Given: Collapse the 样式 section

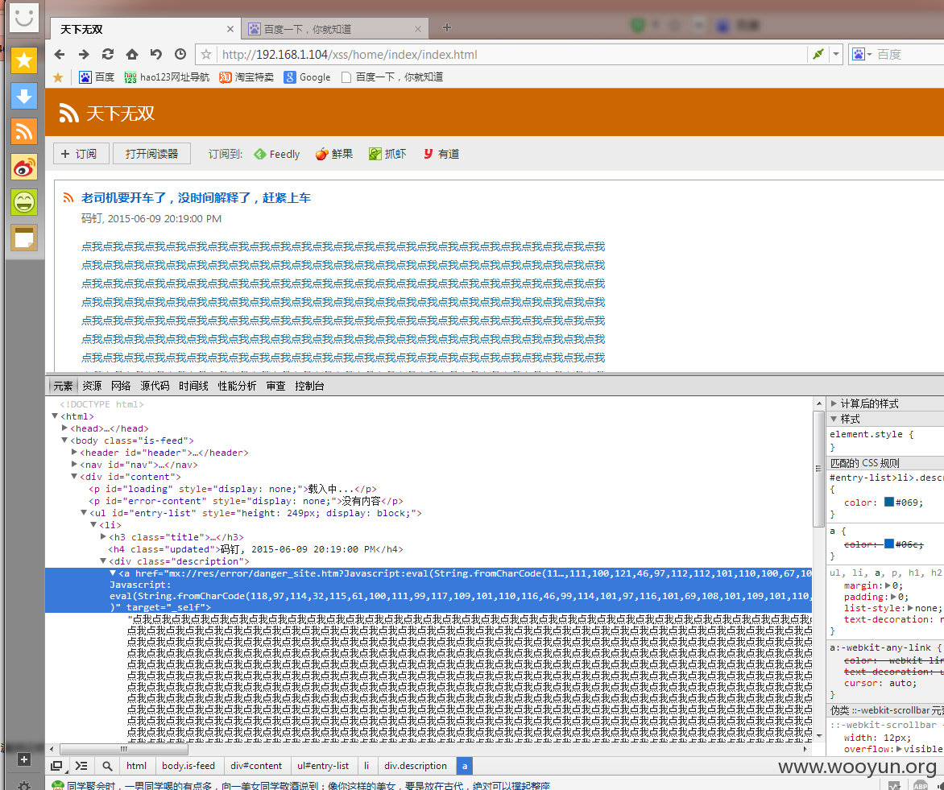Looking at the screenshot, I should pyautogui.click(x=834, y=419).
